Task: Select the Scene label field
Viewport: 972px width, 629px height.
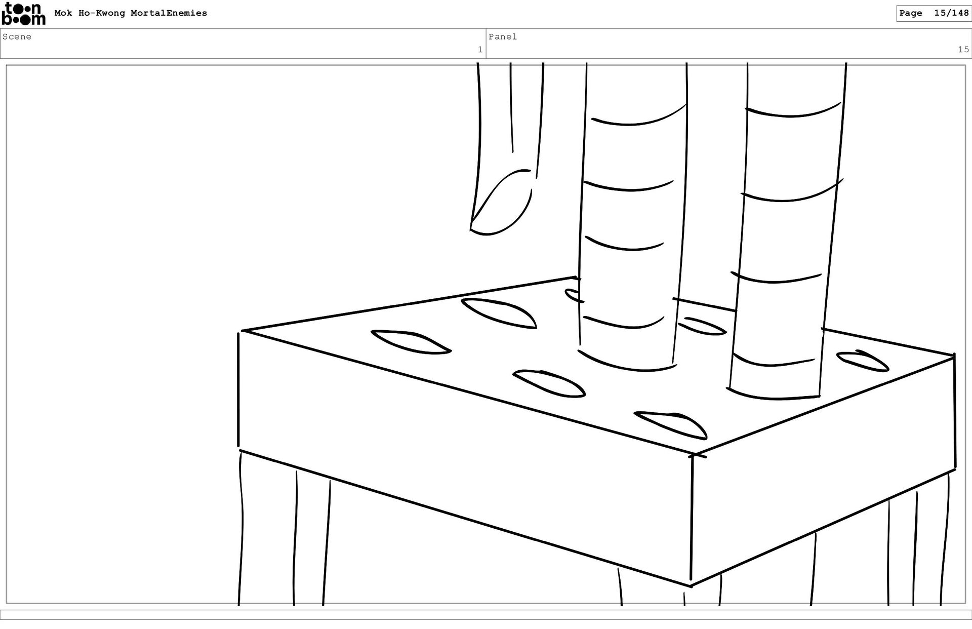Action: coord(17,36)
